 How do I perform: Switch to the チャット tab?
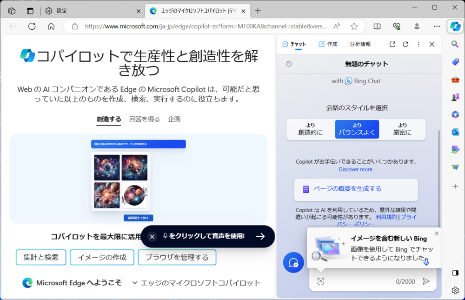point(294,44)
